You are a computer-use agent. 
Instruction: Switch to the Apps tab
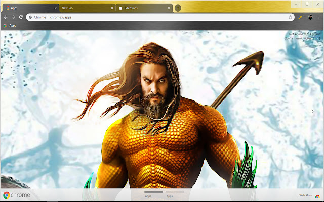tap(30, 8)
